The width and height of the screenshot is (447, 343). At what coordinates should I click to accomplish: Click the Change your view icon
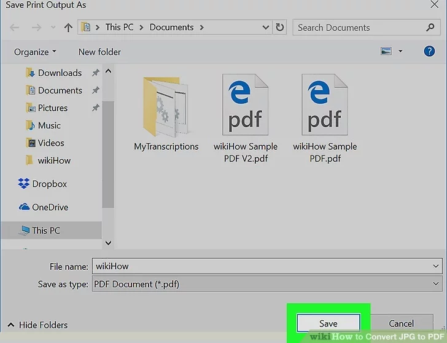pyautogui.click(x=386, y=52)
